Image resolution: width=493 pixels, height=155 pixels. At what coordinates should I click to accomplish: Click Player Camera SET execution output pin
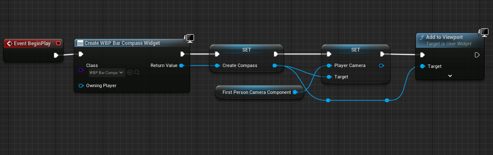382,54
